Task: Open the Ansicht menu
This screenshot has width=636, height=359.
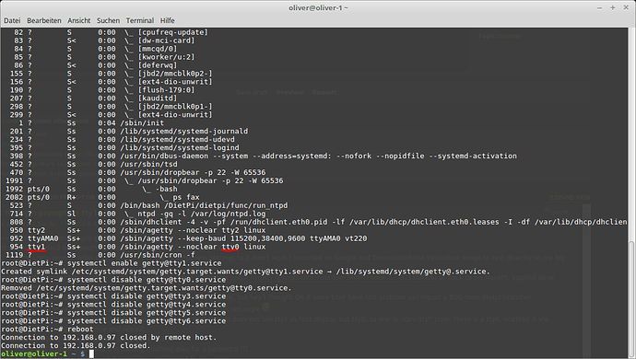Action: point(79,20)
